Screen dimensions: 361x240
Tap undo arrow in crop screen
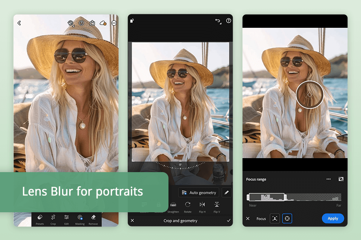pos(218,21)
